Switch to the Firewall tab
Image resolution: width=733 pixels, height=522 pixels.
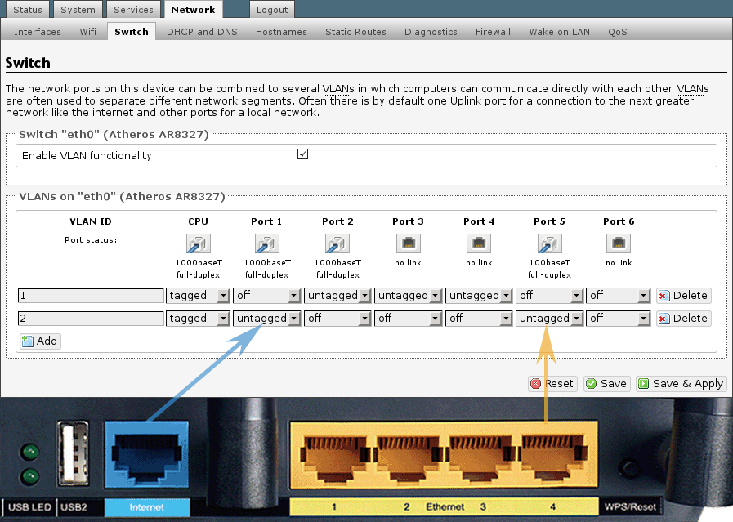pos(493,32)
